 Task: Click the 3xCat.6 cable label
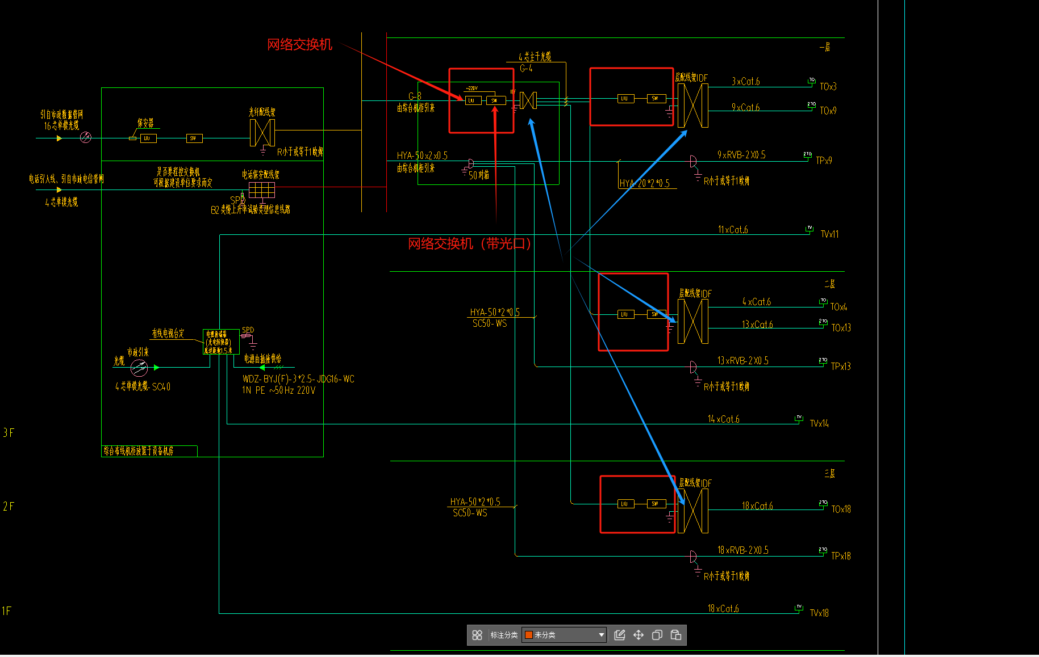click(746, 82)
